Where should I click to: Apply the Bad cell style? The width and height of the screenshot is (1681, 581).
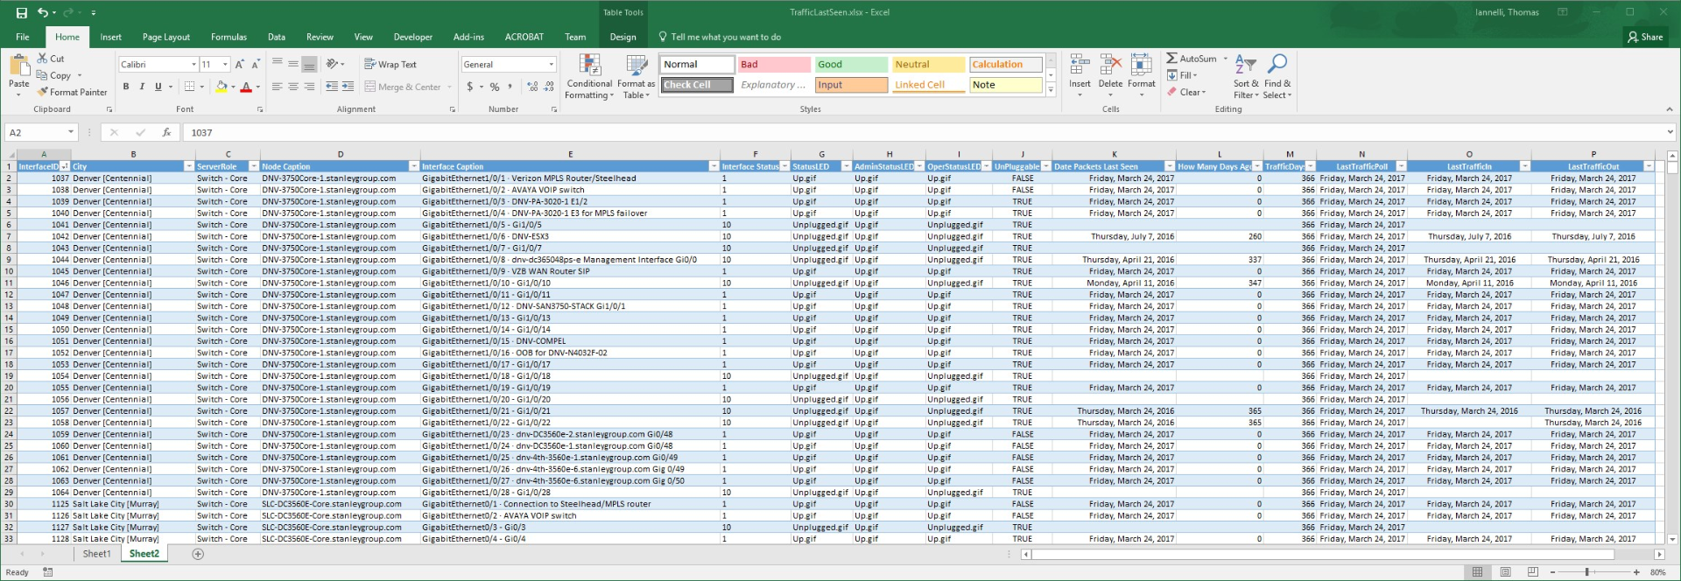click(x=774, y=65)
